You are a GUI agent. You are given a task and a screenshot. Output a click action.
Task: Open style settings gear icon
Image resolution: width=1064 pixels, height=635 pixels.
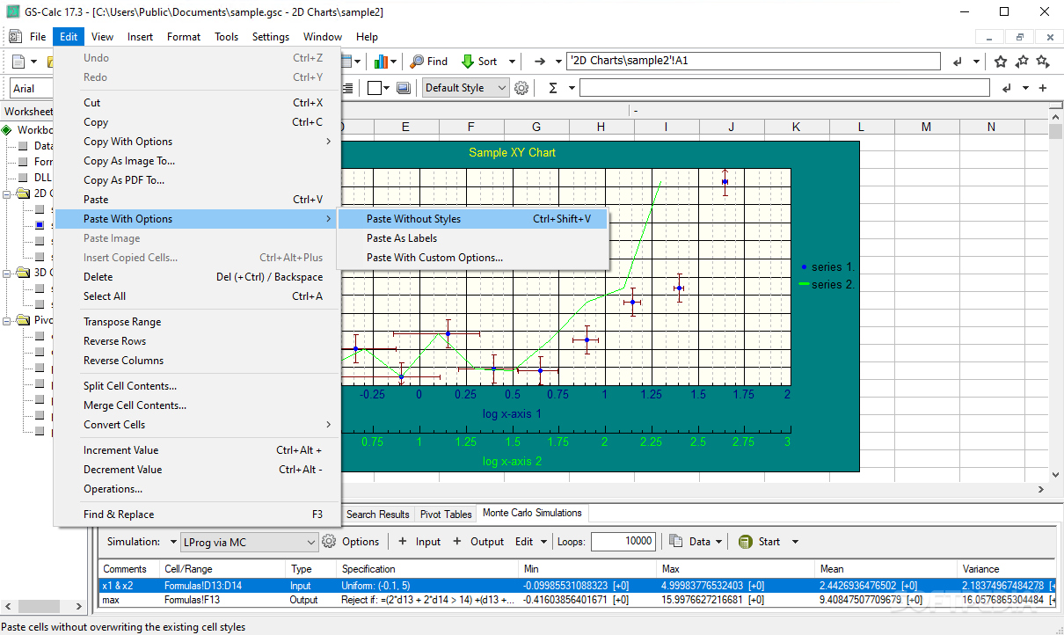point(521,88)
